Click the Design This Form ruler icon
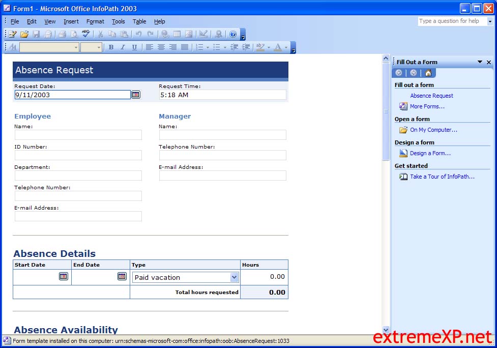The image size is (497, 348). pyautogui.click(x=203, y=34)
